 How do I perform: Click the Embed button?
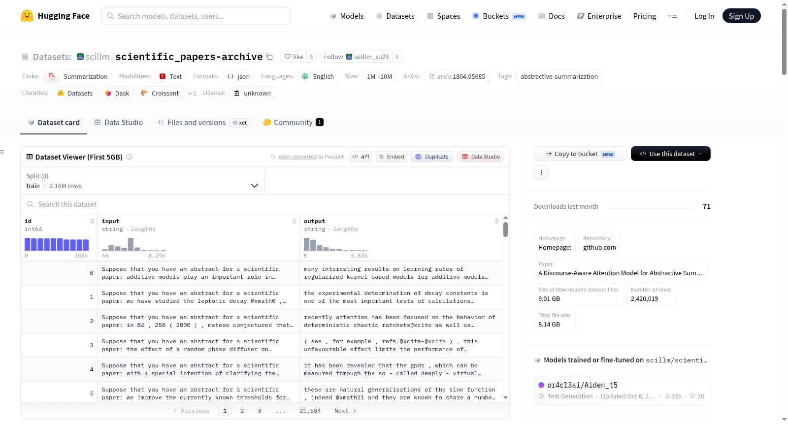tap(392, 157)
